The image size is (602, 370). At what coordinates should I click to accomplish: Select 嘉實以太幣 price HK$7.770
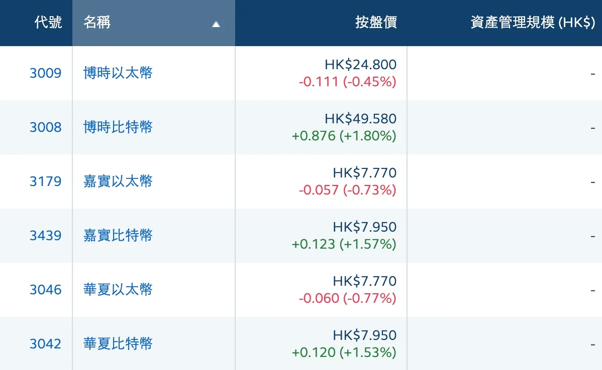coord(365,173)
